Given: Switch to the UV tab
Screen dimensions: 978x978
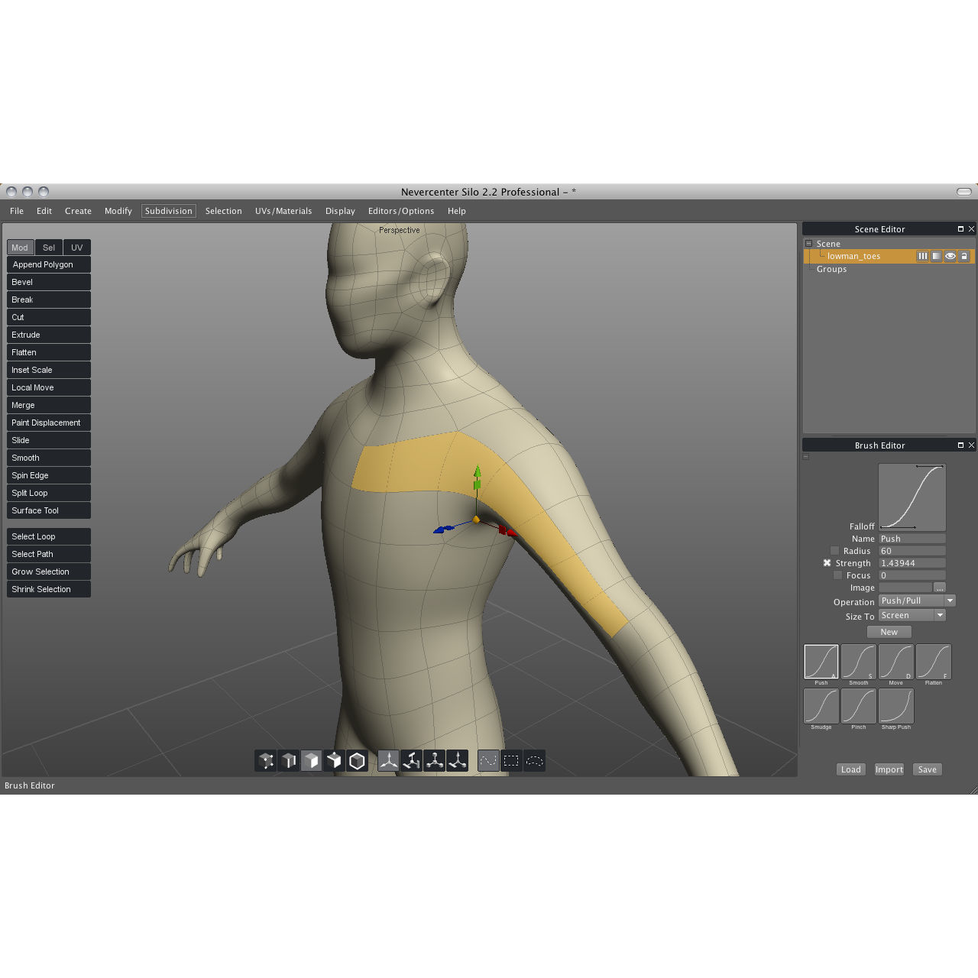Looking at the screenshot, I should [76, 248].
